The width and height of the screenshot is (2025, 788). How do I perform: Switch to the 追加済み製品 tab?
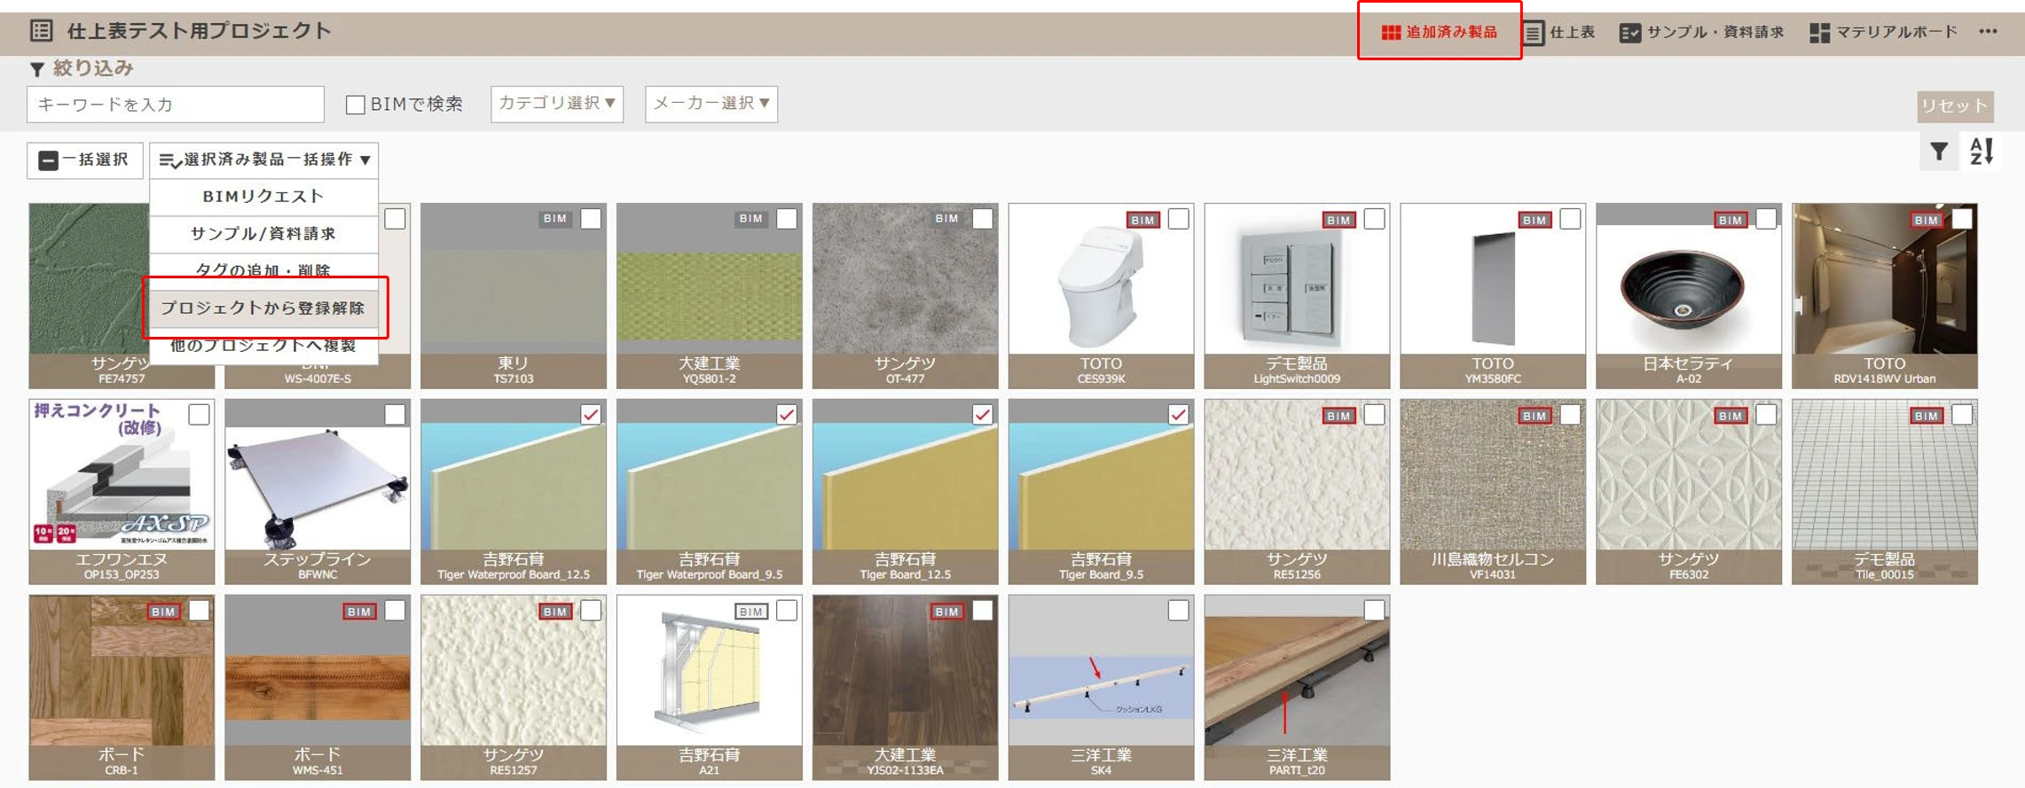coord(1439,32)
